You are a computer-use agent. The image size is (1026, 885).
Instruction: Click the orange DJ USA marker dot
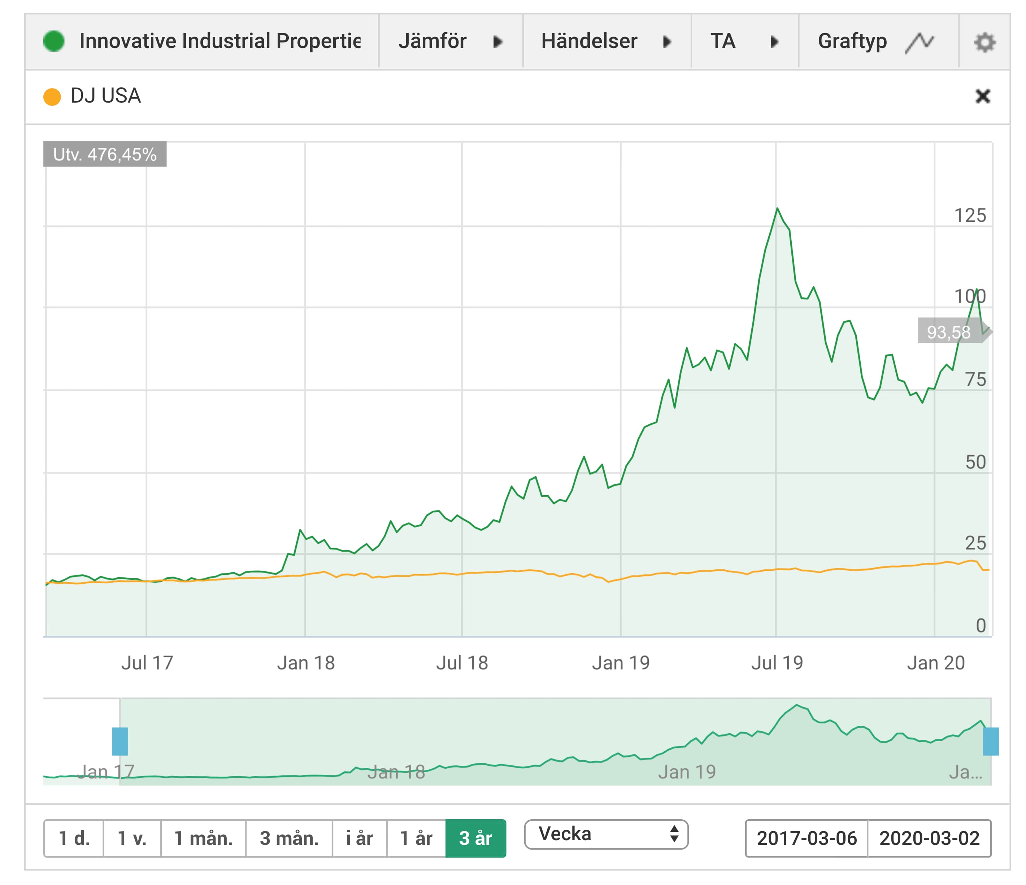tap(52, 96)
